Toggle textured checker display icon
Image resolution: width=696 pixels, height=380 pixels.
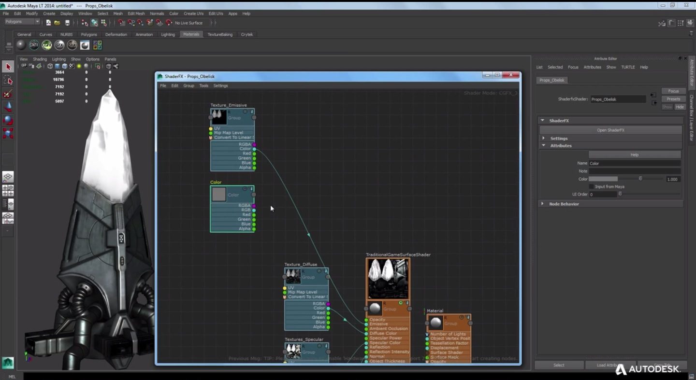(x=72, y=66)
